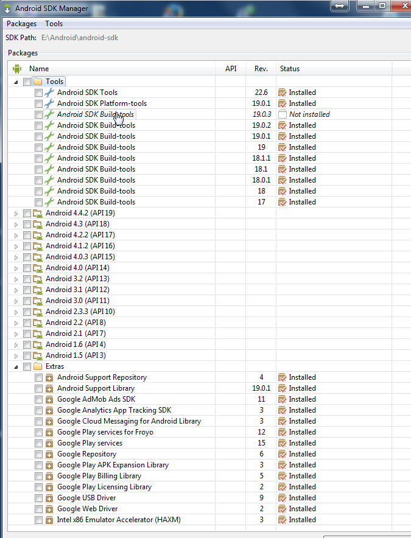This screenshot has width=411, height=538.
Task: Expand Android 2.3.3 (API 10)
Action: point(16,312)
